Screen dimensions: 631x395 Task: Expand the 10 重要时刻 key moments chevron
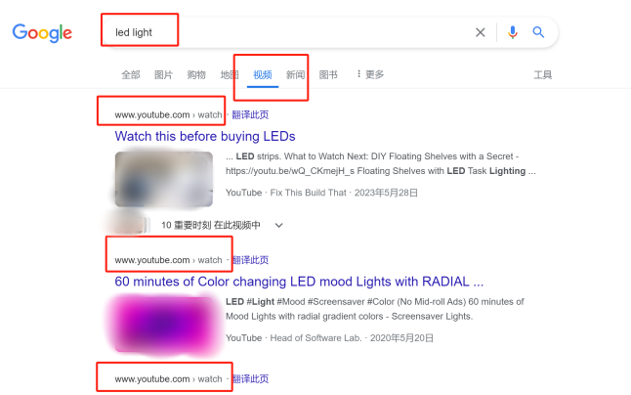coord(279,225)
